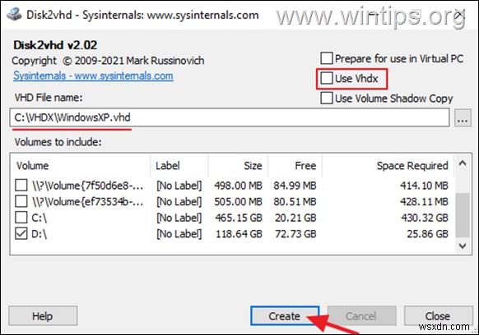
Task: Include the C:\ volume checkbox
Action: coord(21,218)
